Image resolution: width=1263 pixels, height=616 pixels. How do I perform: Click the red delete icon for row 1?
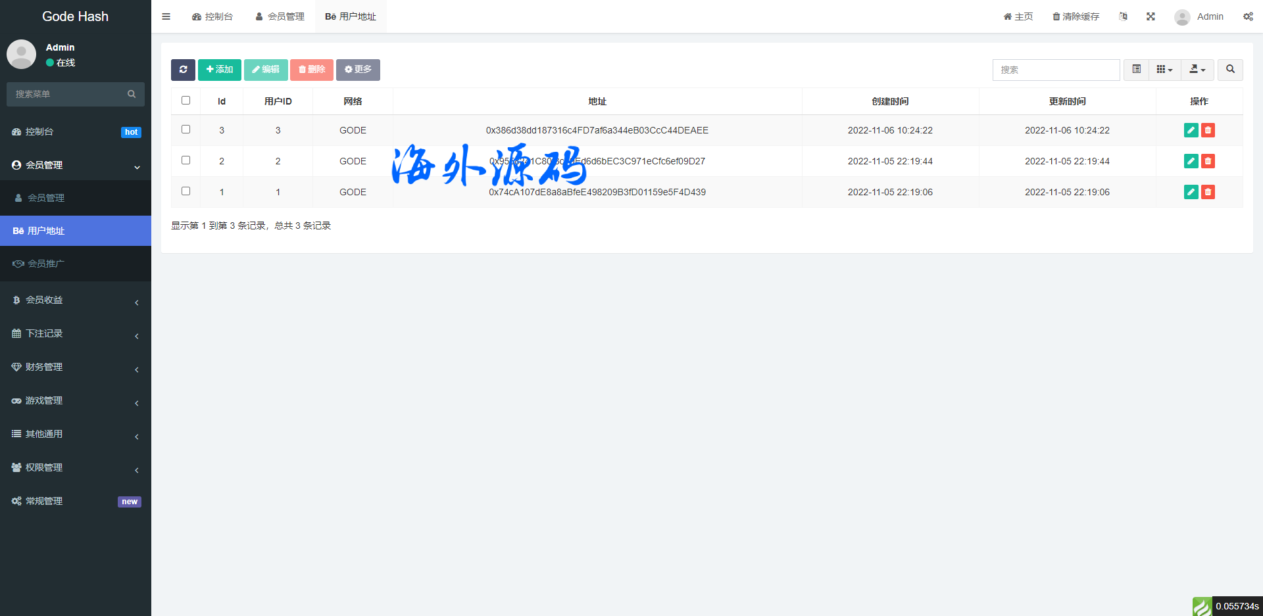(x=1208, y=192)
